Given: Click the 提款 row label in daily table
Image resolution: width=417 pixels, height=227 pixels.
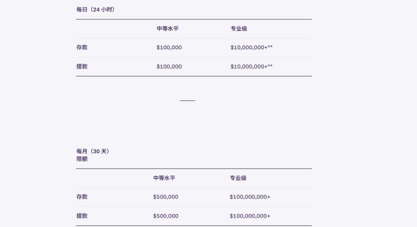Looking at the screenshot, I should (x=82, y=66).
